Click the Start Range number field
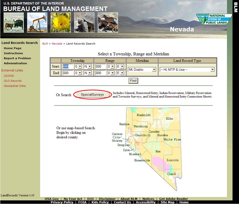Viewport: 239px width, 204px height. 100,67
